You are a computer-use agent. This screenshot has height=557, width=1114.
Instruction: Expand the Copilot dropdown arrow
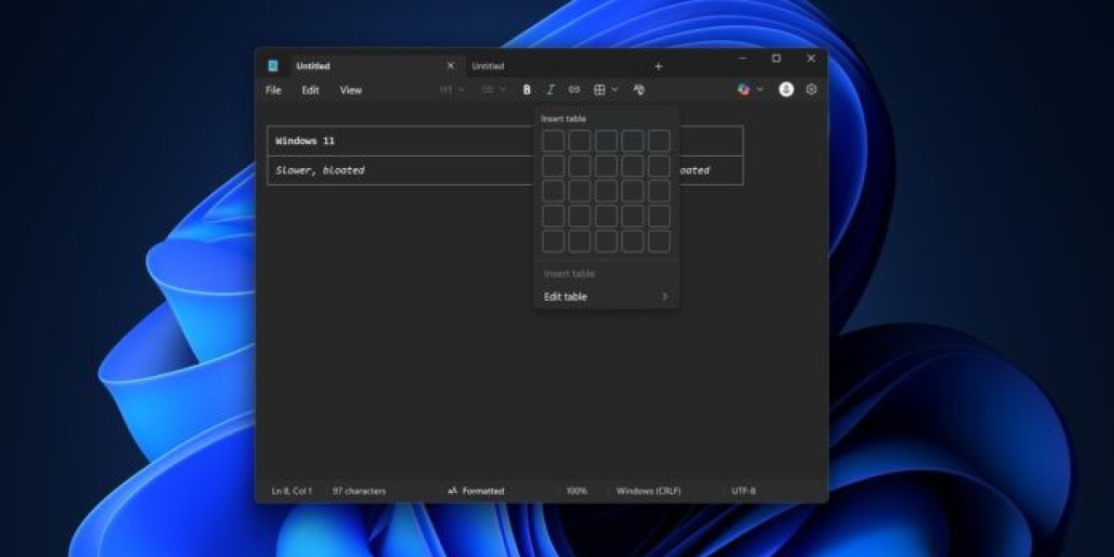[x=760, y=90]
